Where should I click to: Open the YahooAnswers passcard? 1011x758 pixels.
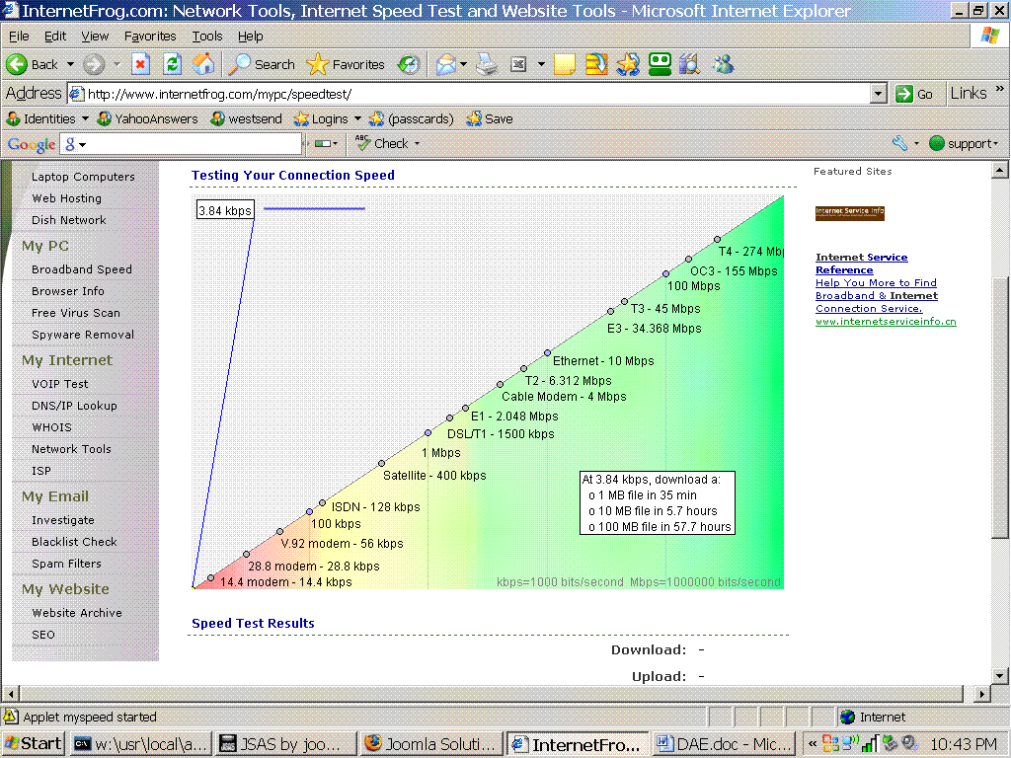[148, 118]
